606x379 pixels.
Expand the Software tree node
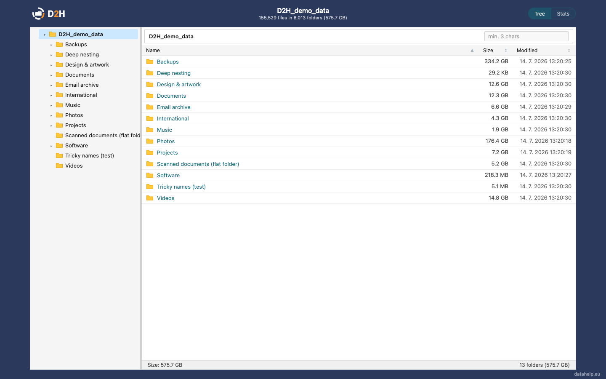[x=51, y=146]
